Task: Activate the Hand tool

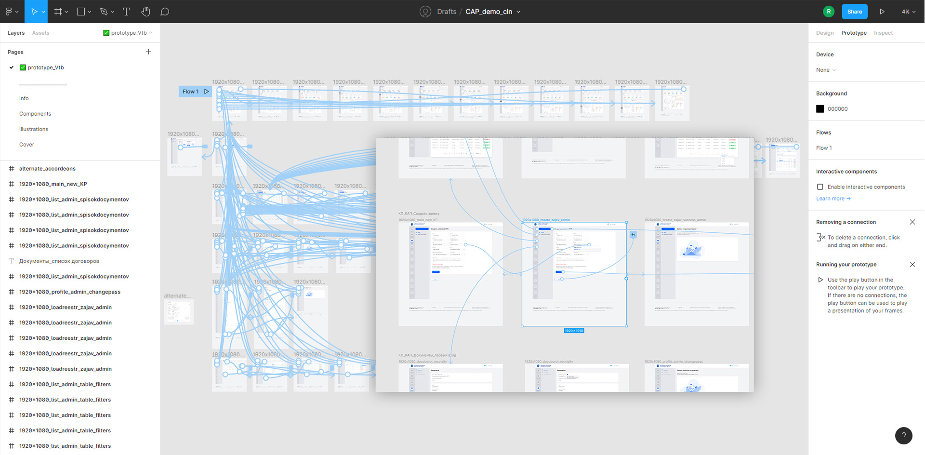Action: 145,12
